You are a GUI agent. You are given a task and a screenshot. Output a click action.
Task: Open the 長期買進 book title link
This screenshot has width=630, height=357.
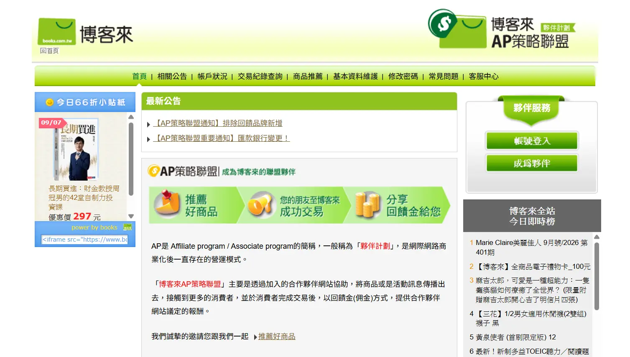(x=84, y=198)
